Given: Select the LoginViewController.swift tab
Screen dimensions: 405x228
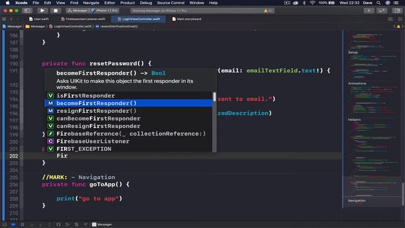Looking at the screenshot, I should click(139, 19).
